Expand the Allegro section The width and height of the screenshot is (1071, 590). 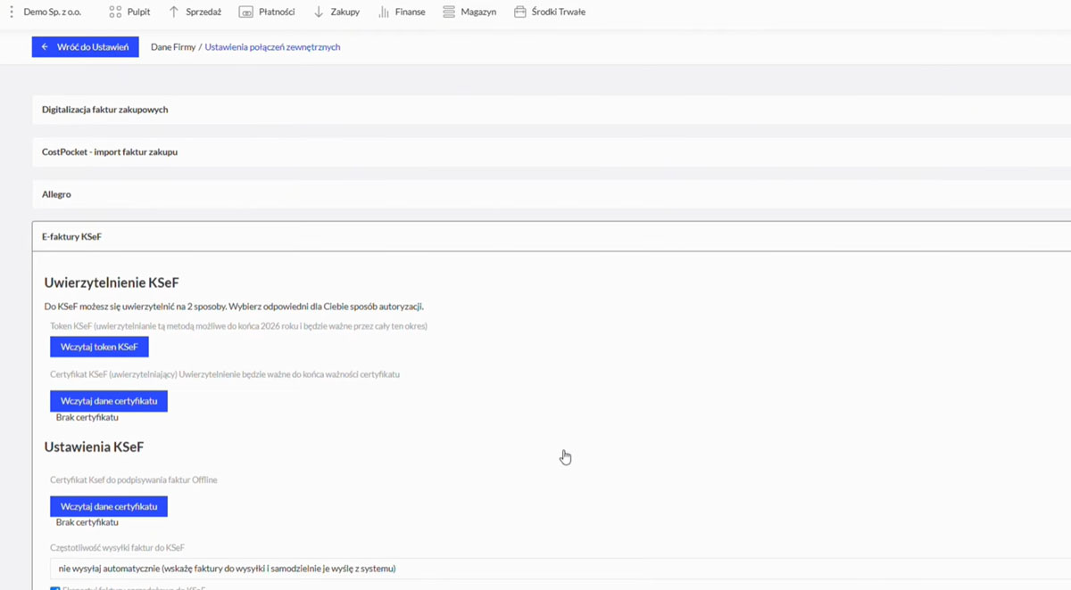(56, 194)
